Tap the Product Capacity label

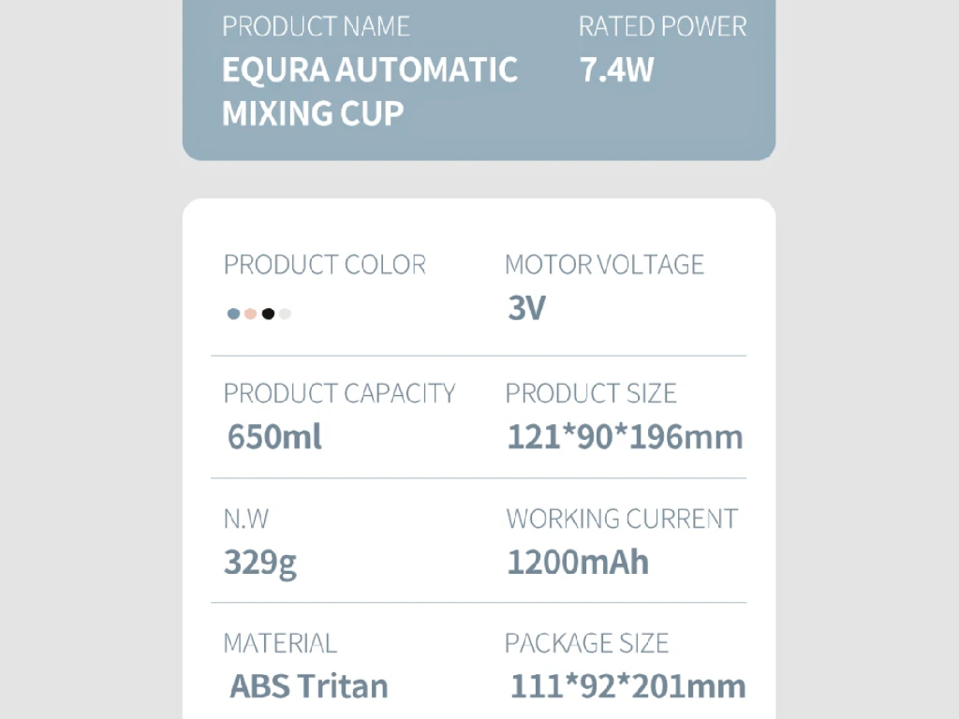pyautogui.click(x=339, y=393)
